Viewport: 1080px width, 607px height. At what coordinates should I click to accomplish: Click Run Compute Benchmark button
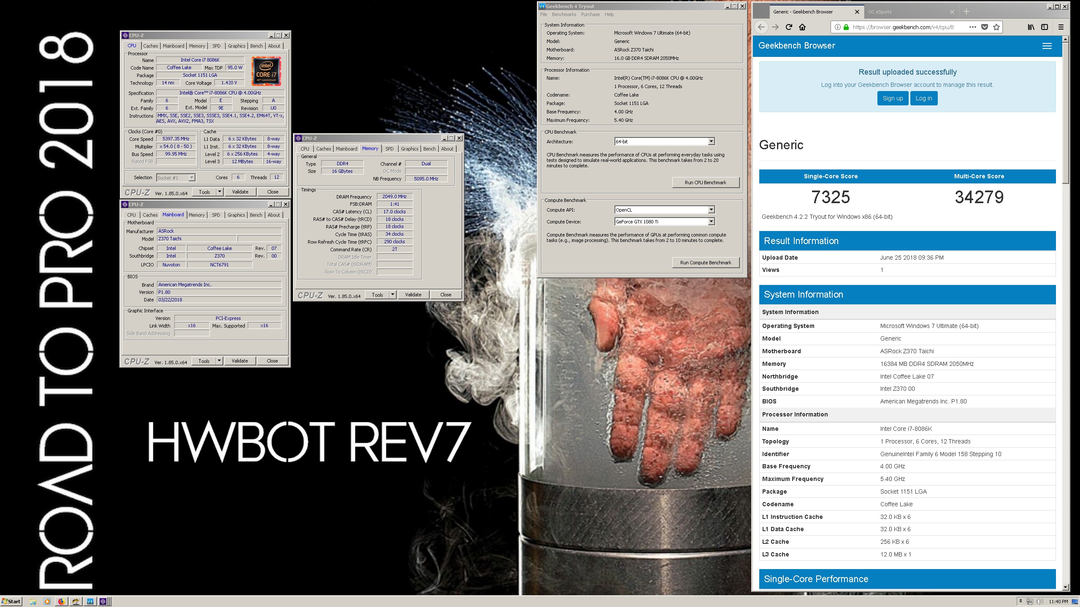click(x=705, y=263)
